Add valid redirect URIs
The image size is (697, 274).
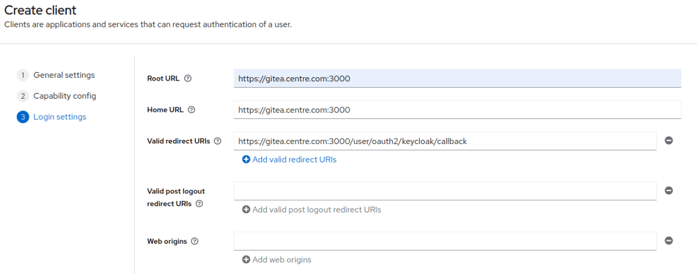pyautogui.click(x=289, y=159)
